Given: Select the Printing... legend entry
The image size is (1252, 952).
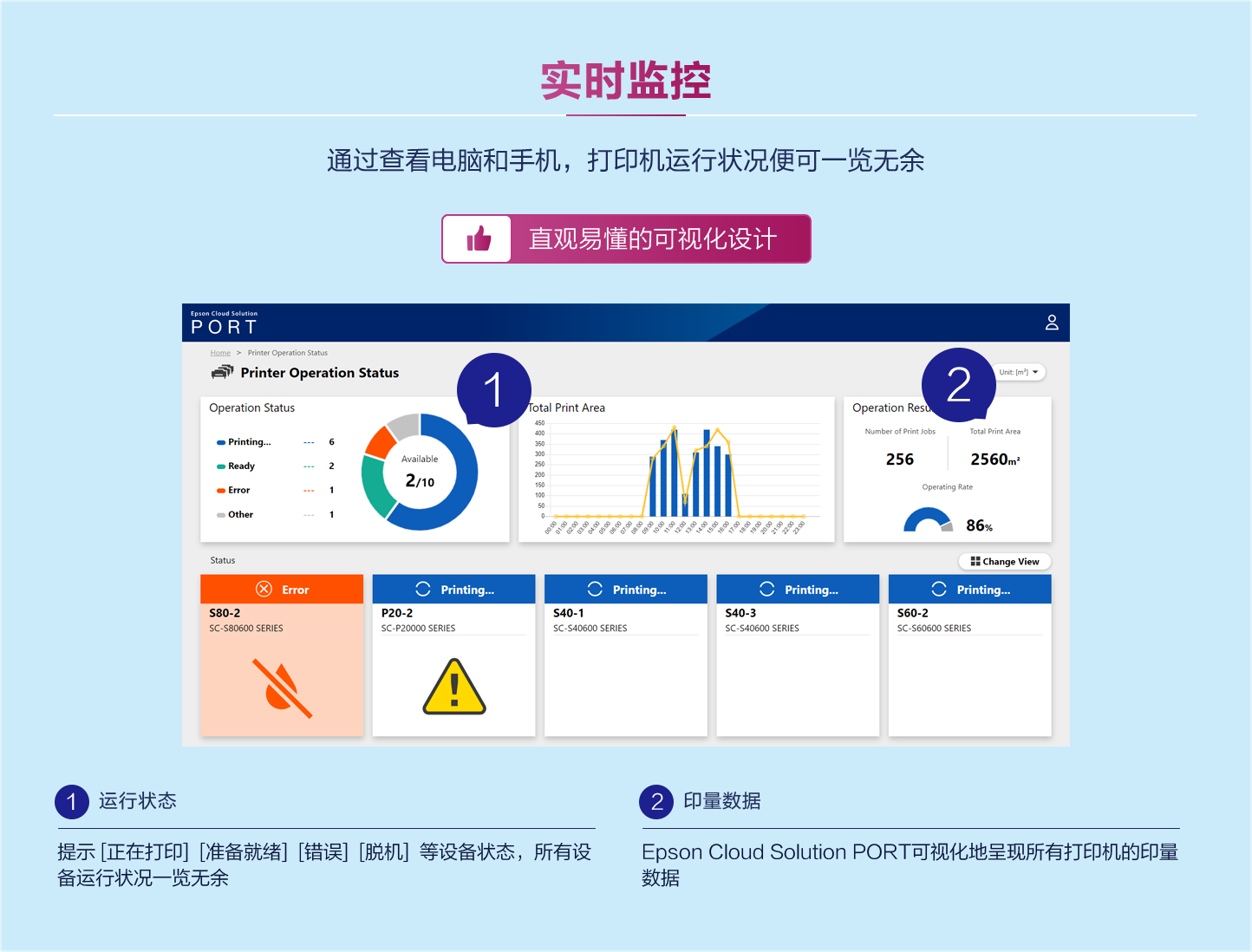Looking at the screenshot, I should pos(276,442).
